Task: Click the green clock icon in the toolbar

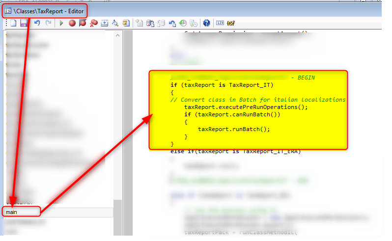Action: pyautogui.click(x=183, y=23)
